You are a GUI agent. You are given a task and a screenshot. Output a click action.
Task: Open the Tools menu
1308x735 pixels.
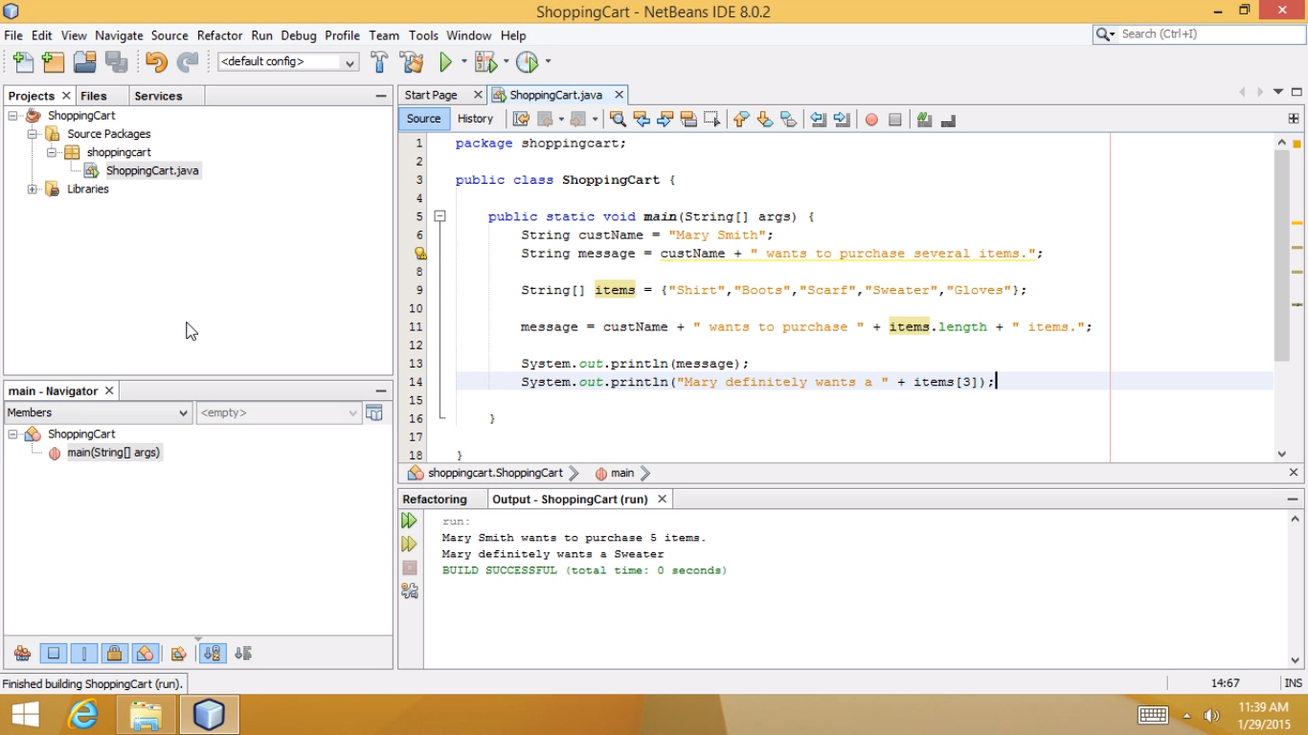point(423,35)
